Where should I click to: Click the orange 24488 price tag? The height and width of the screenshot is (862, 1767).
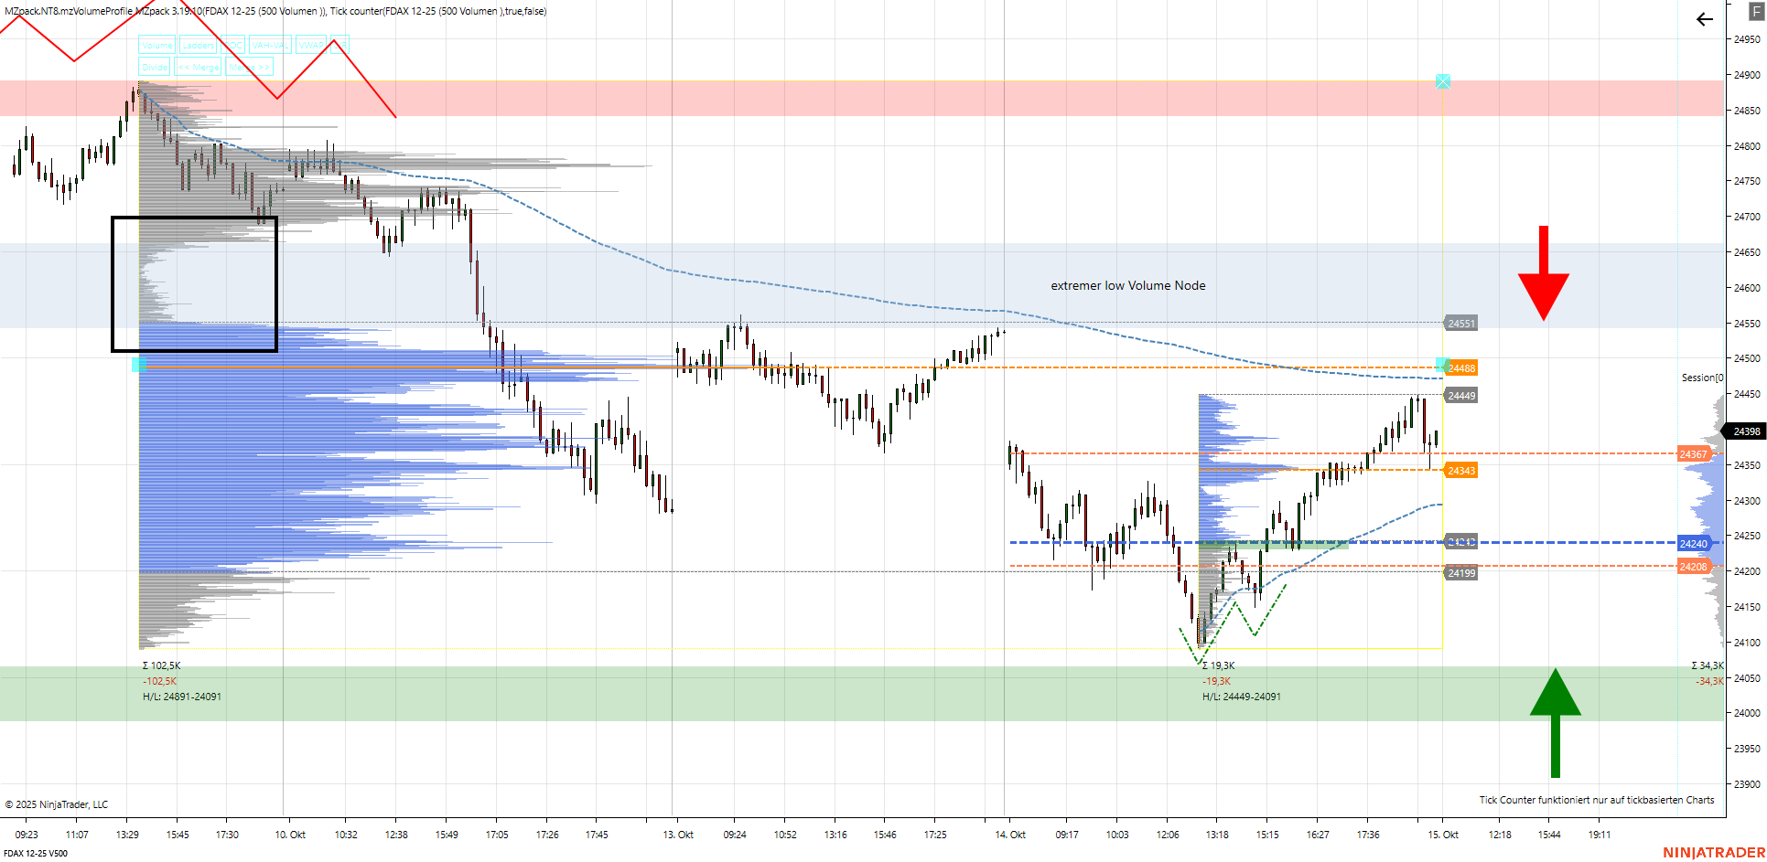(1461, 368)
